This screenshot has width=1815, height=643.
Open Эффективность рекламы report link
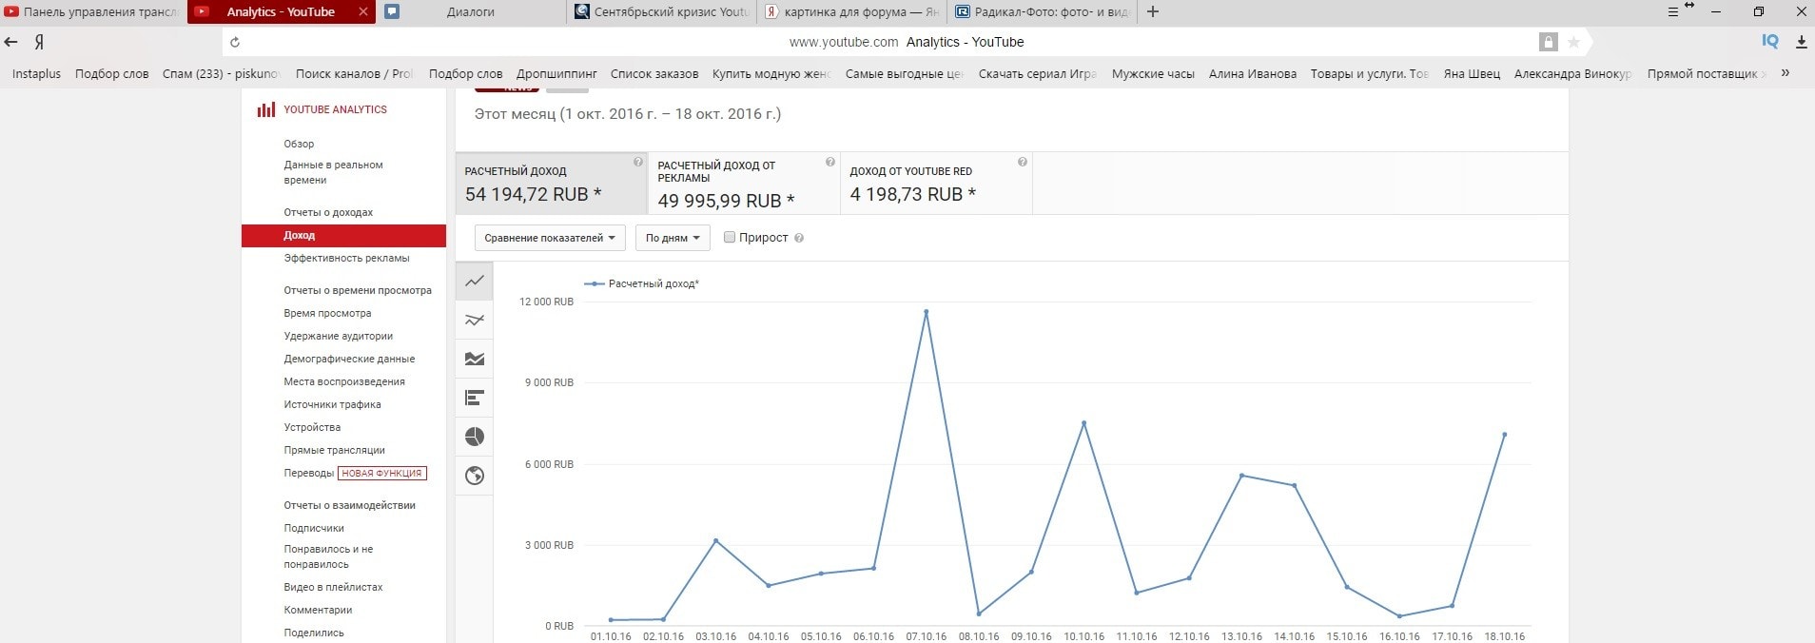click(x=346, y=258)
